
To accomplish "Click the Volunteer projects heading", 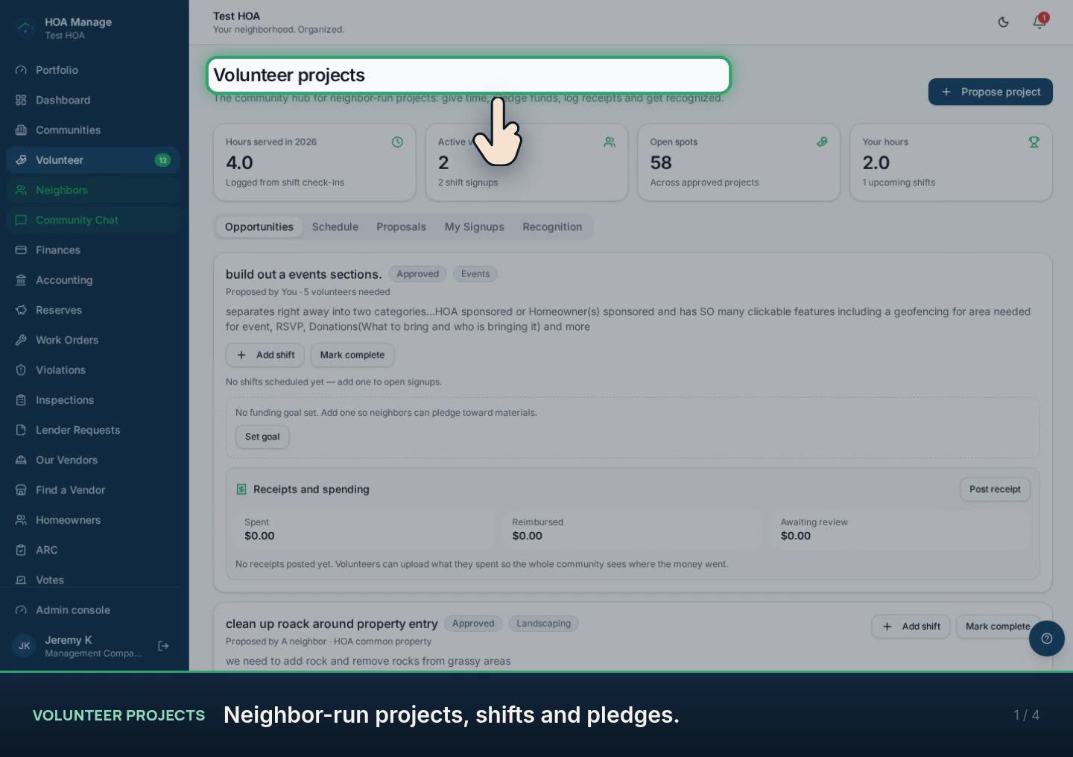I will [x=289, y=75].
